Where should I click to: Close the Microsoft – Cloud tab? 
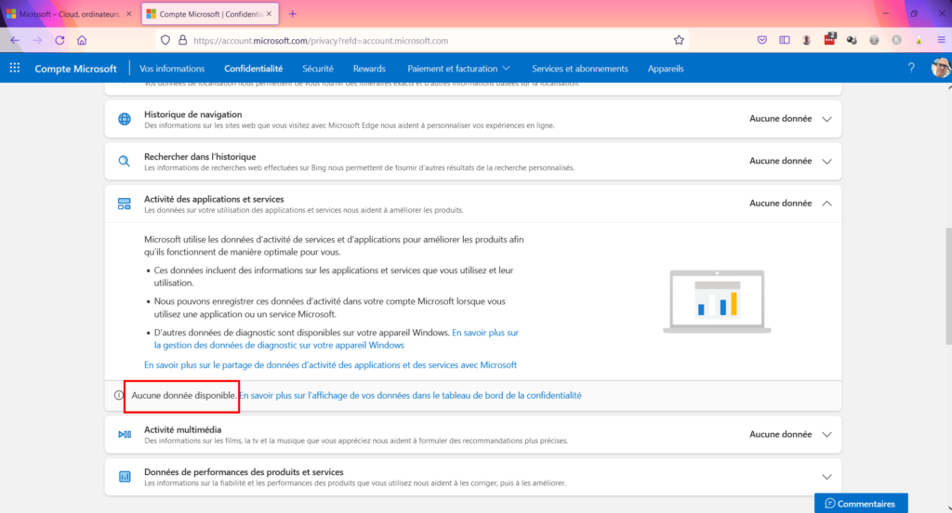pyautogui.click(x=128, y=13)
